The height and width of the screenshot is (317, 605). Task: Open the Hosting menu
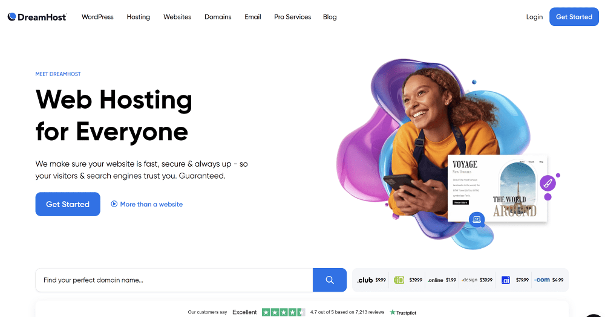138,17
